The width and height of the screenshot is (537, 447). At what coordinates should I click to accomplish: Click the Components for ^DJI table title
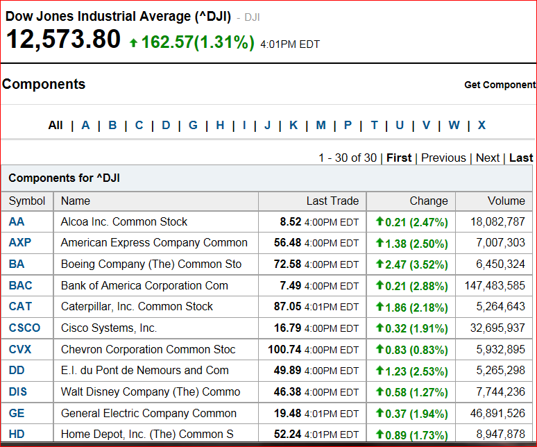[x=64, y=178]
